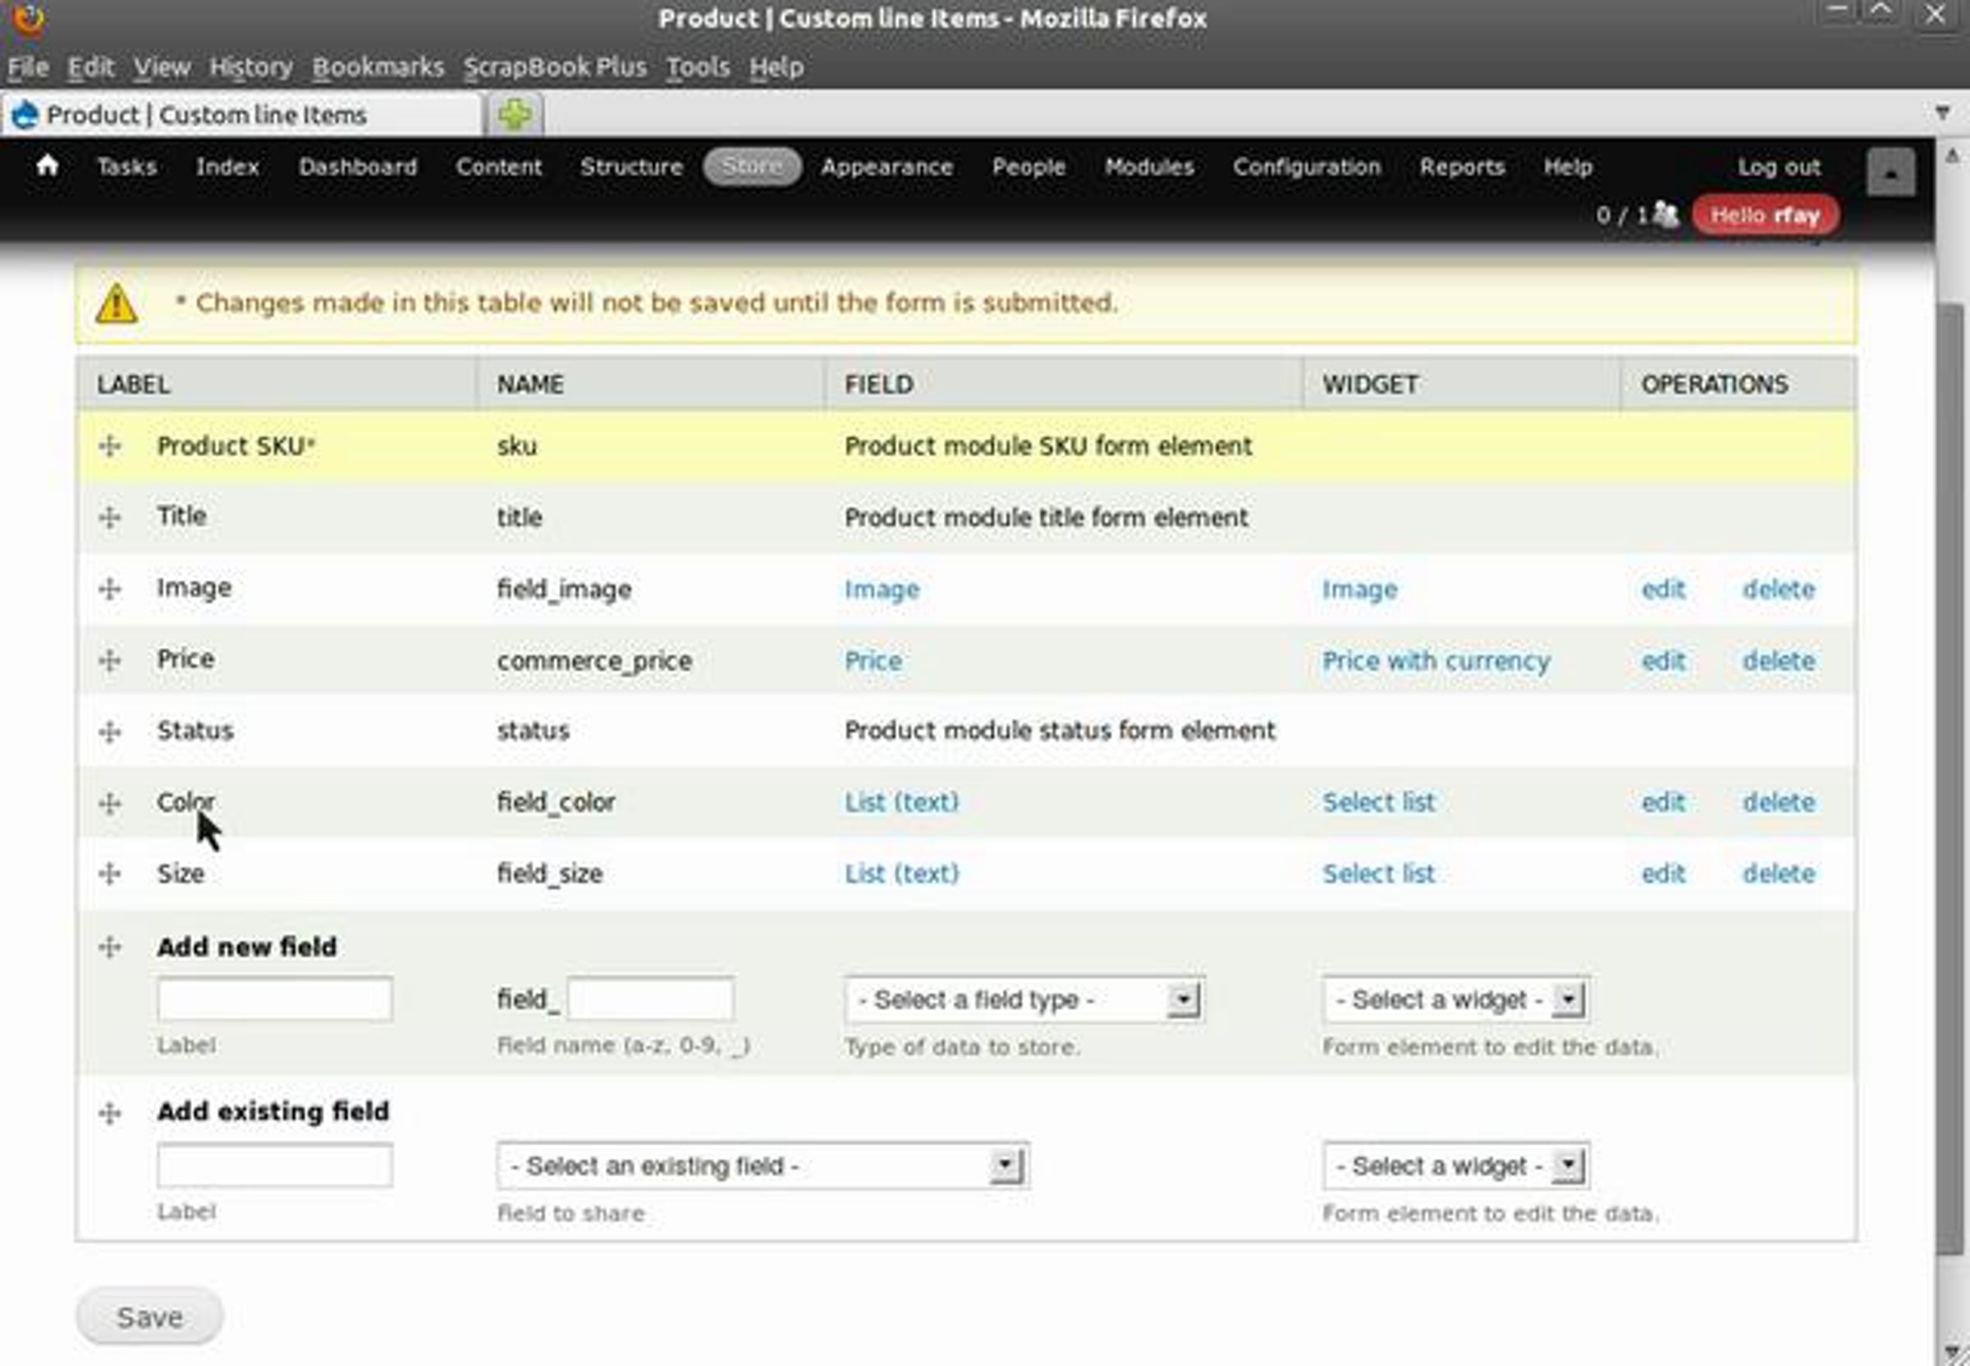The height and width of the screenshot is (1366, 1970).
Task: Click delete for the Image field
Action: click(1779, 589)
